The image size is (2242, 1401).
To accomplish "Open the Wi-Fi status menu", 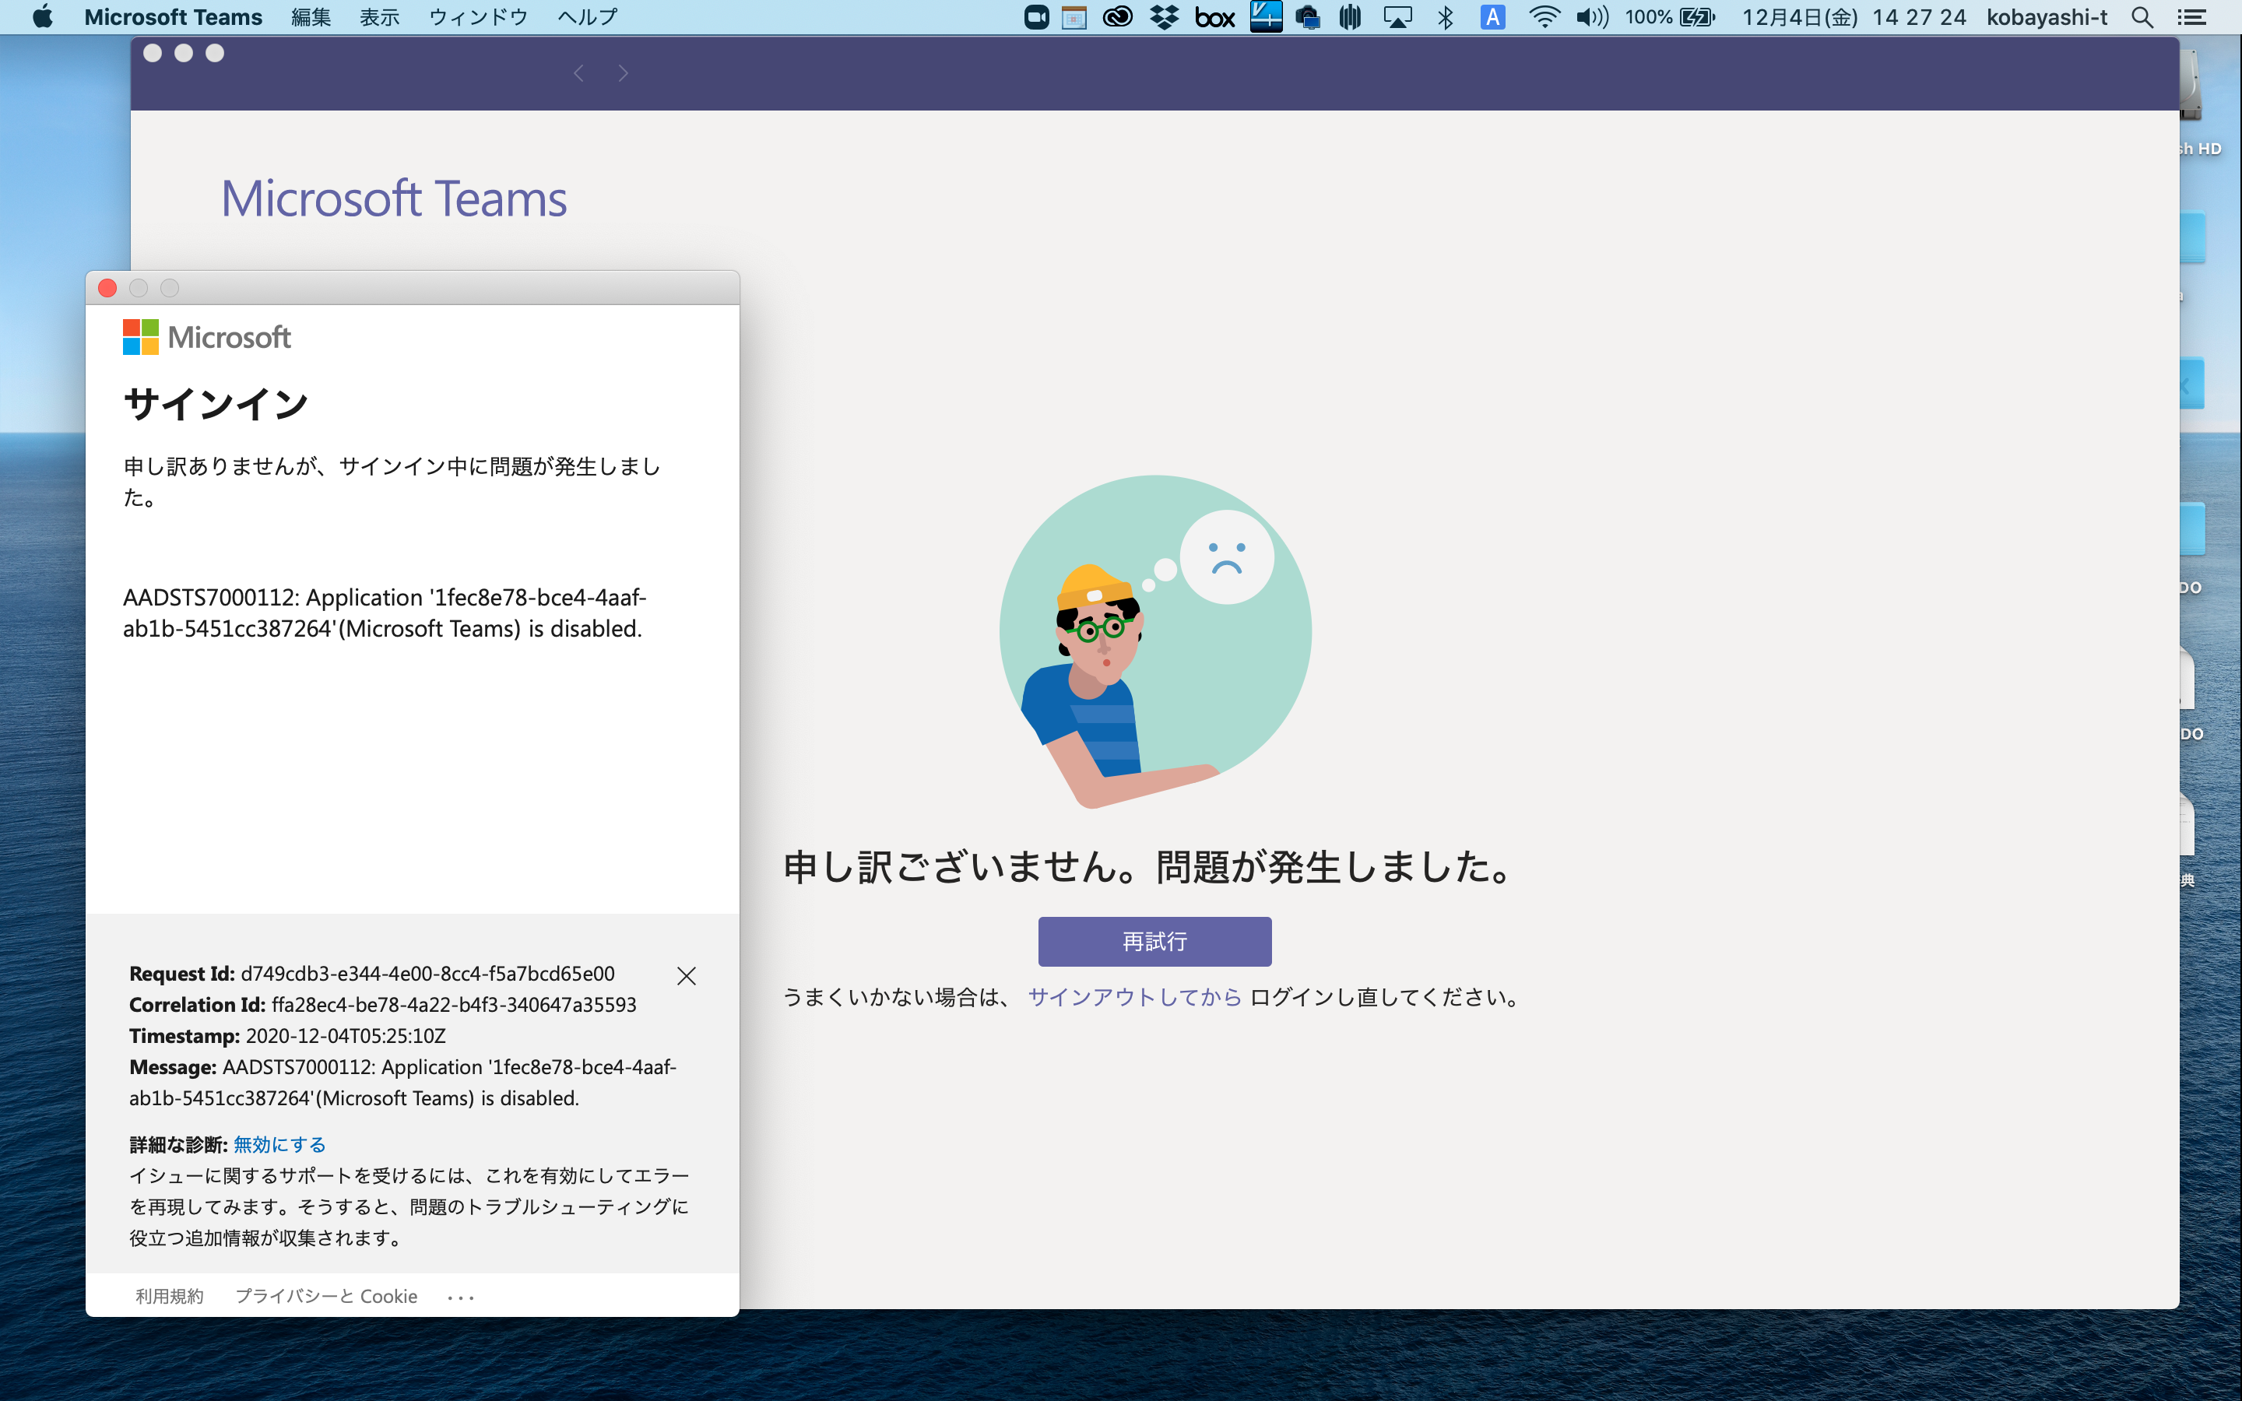I will 1544,16.
